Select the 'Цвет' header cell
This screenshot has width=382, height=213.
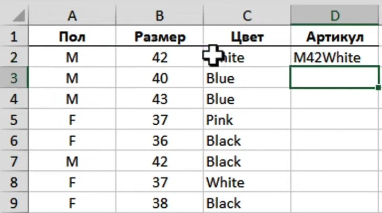(x=247, y=37)
